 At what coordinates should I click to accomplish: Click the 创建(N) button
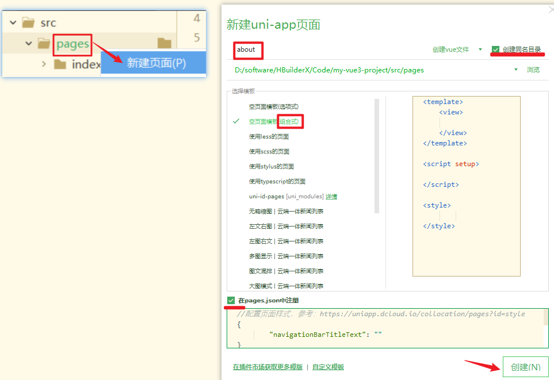pos(525,366)
